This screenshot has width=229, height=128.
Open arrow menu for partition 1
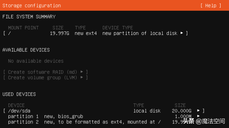[198, 116]
